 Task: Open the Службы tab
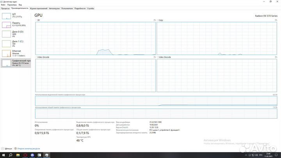pos(91,8)
